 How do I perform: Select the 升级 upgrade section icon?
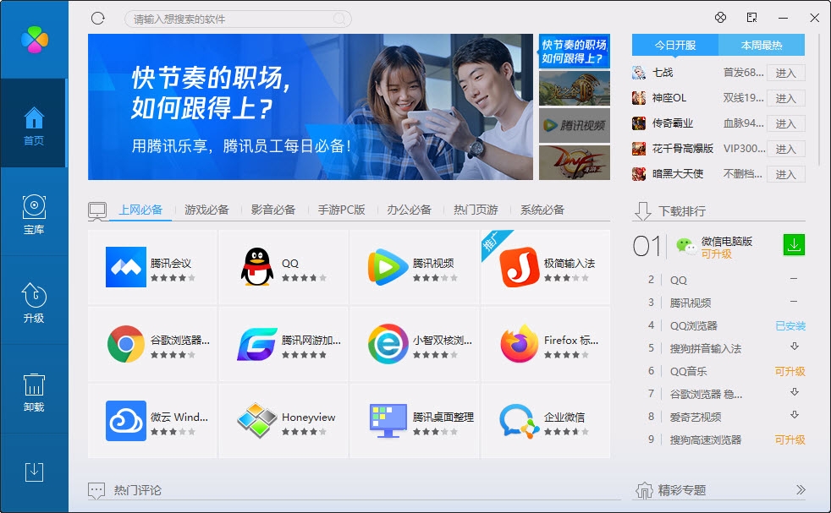[35, 303]
